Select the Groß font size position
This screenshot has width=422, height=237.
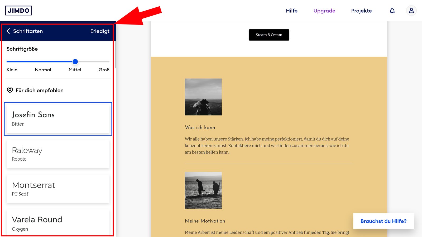click(x=104, y=62)
